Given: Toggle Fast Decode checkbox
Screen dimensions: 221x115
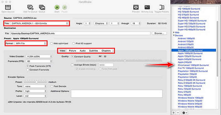Looking at the screenshot, I should tap(52, 86).
